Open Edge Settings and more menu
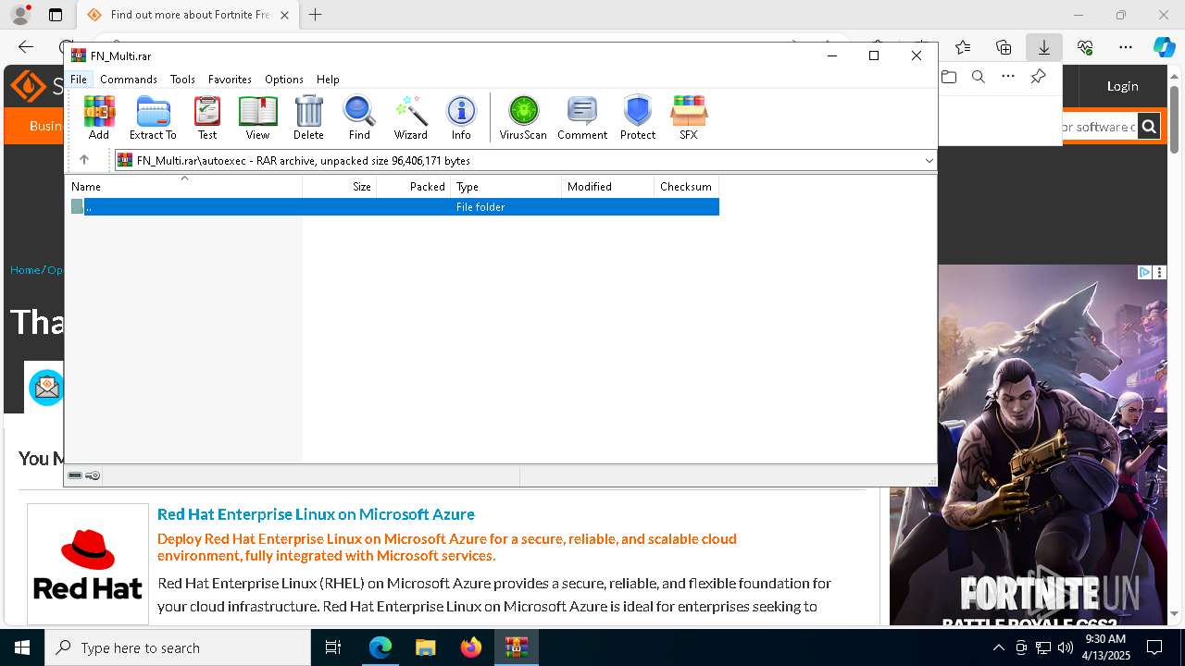This screenshot has width=1185, height=666. click(1125, 47)
